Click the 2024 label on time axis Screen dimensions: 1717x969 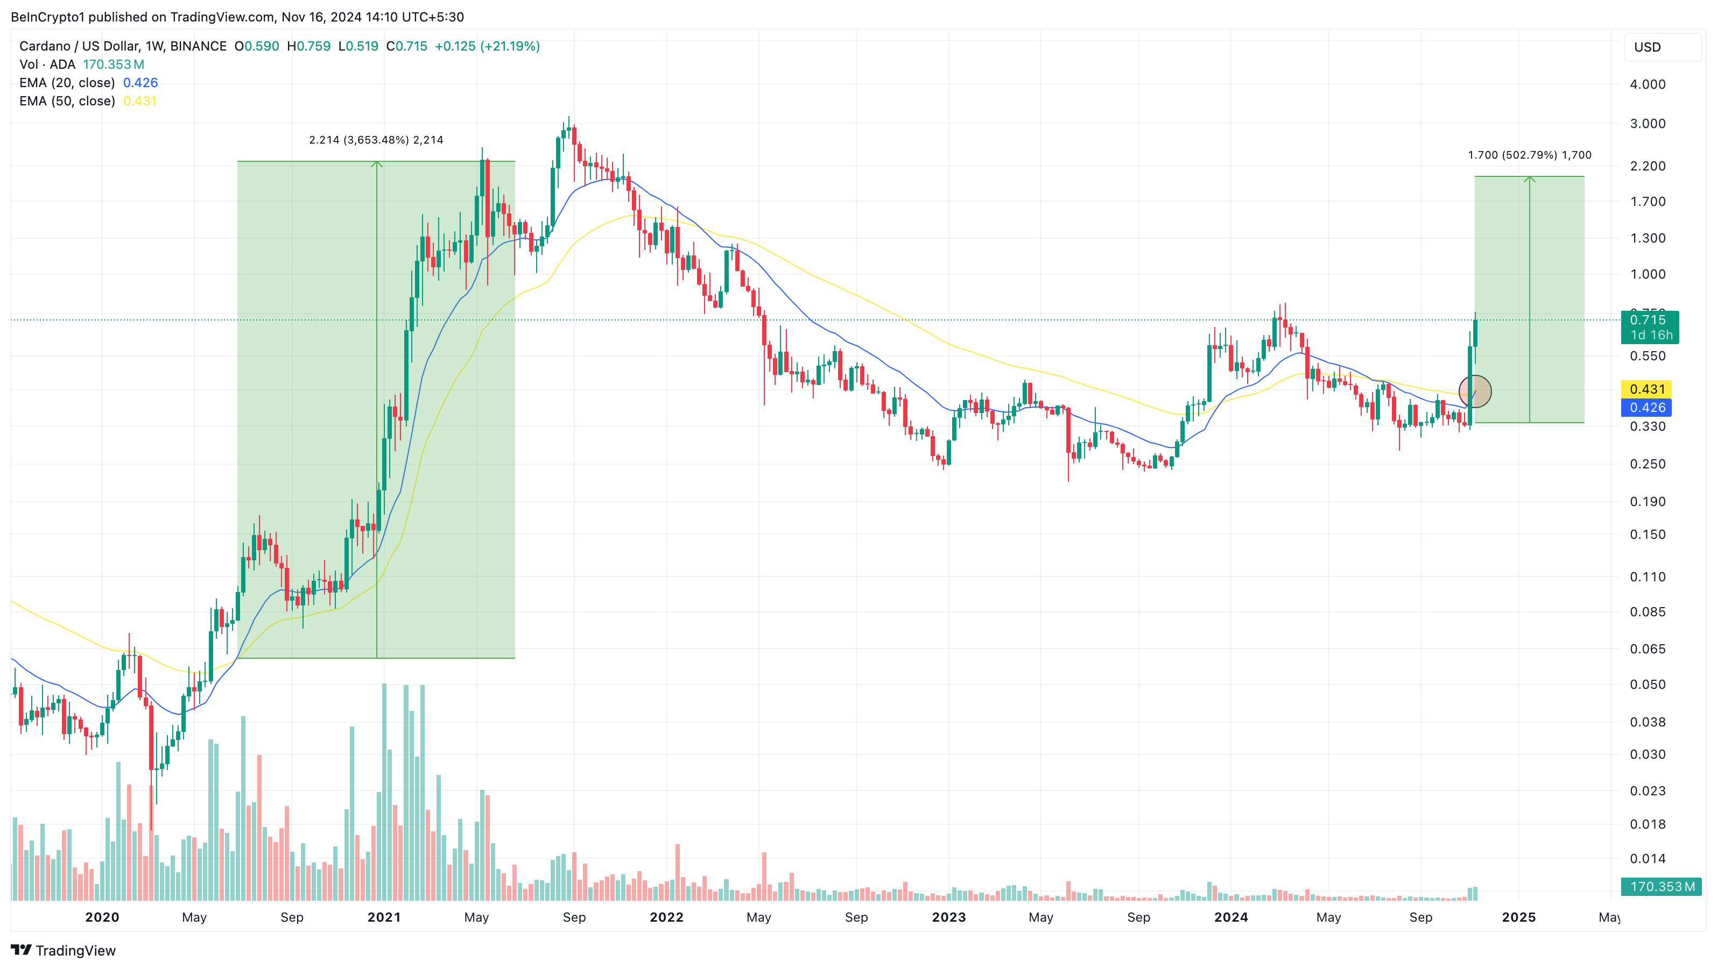1230,917
